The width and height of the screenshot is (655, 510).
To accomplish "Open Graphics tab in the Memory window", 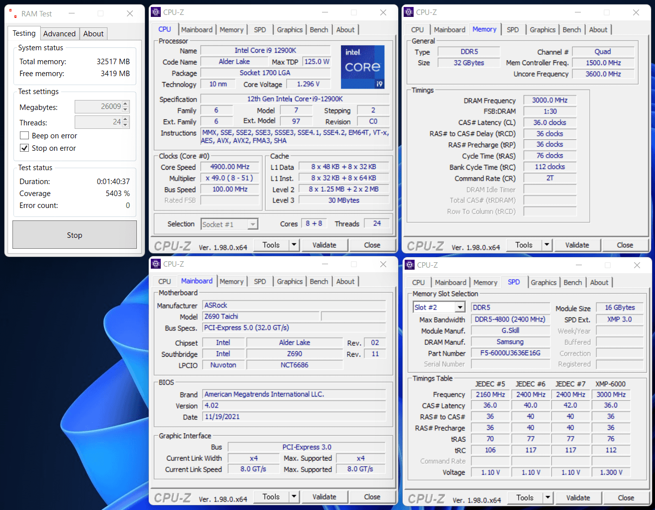I will [x=543, y=30].
